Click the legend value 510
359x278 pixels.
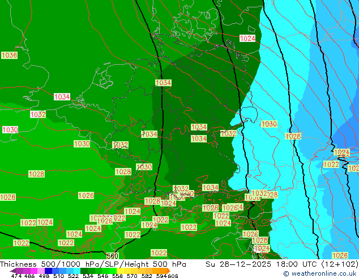click(59, 276)
